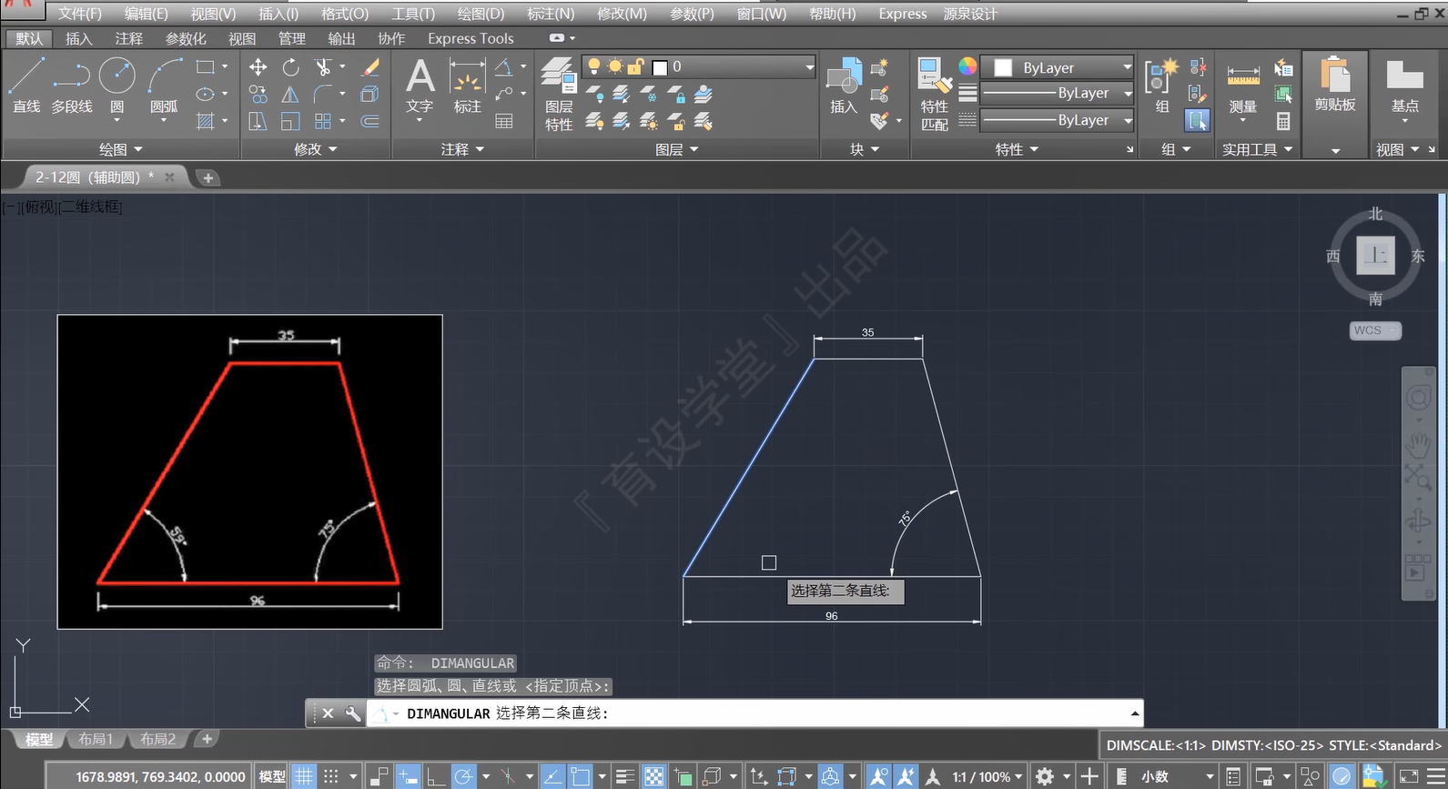This screenshot has height=789, width=1448.
Task: Click the WCS coordinate system button
Action: pos(1375,330)
